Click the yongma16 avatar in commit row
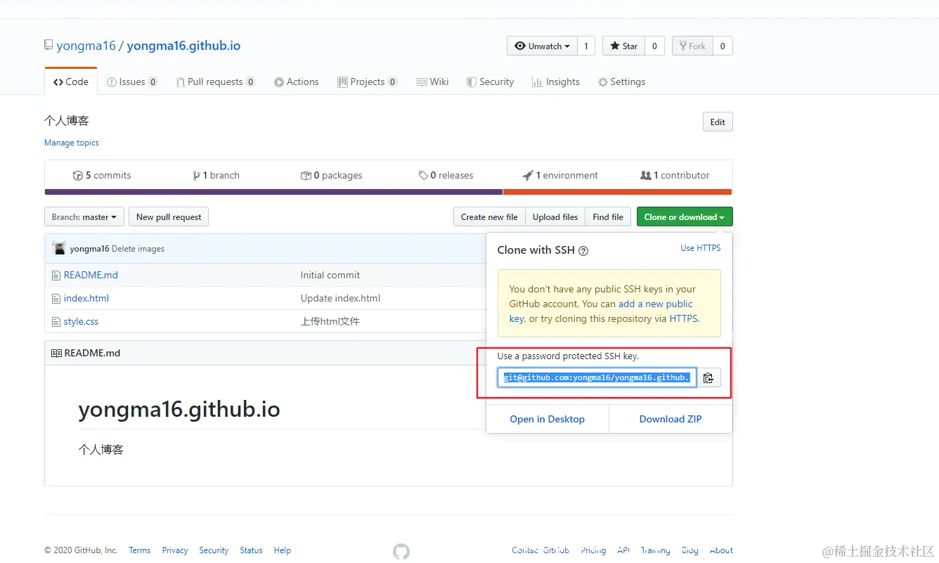 coord(60,248)
